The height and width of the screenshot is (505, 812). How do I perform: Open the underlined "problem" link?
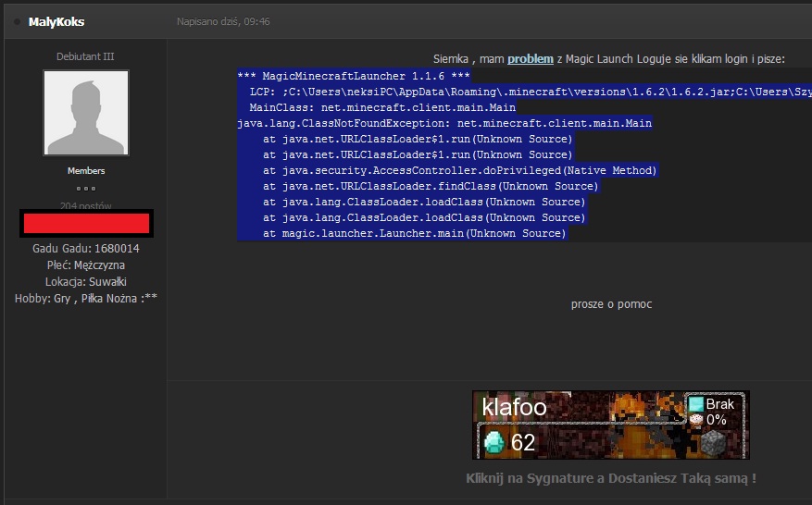[531, 59]
